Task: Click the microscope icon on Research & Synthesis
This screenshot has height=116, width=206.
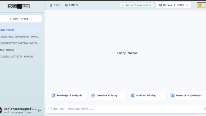Action: pos(173,96)
